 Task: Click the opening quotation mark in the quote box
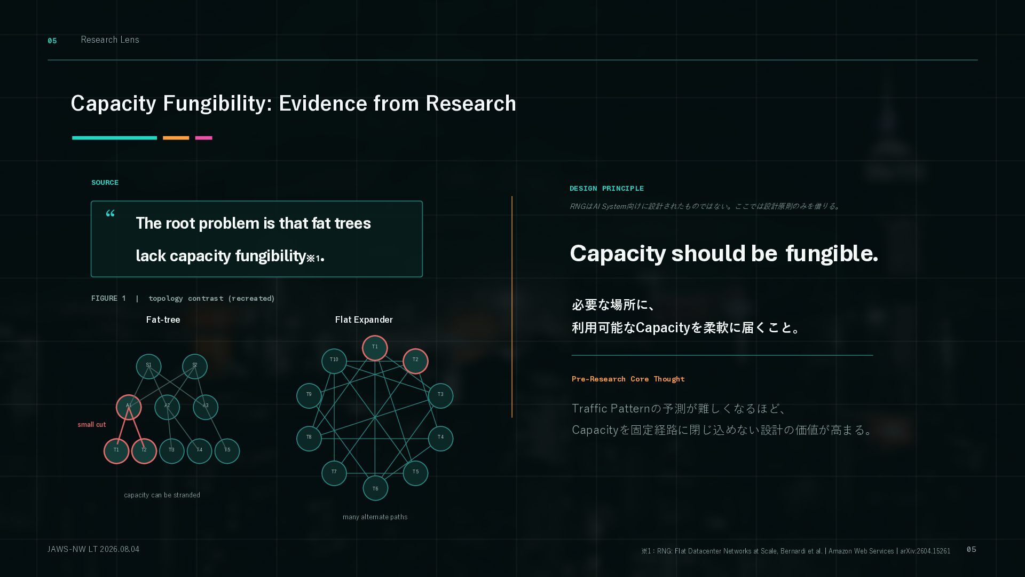[x=111, y=214]
